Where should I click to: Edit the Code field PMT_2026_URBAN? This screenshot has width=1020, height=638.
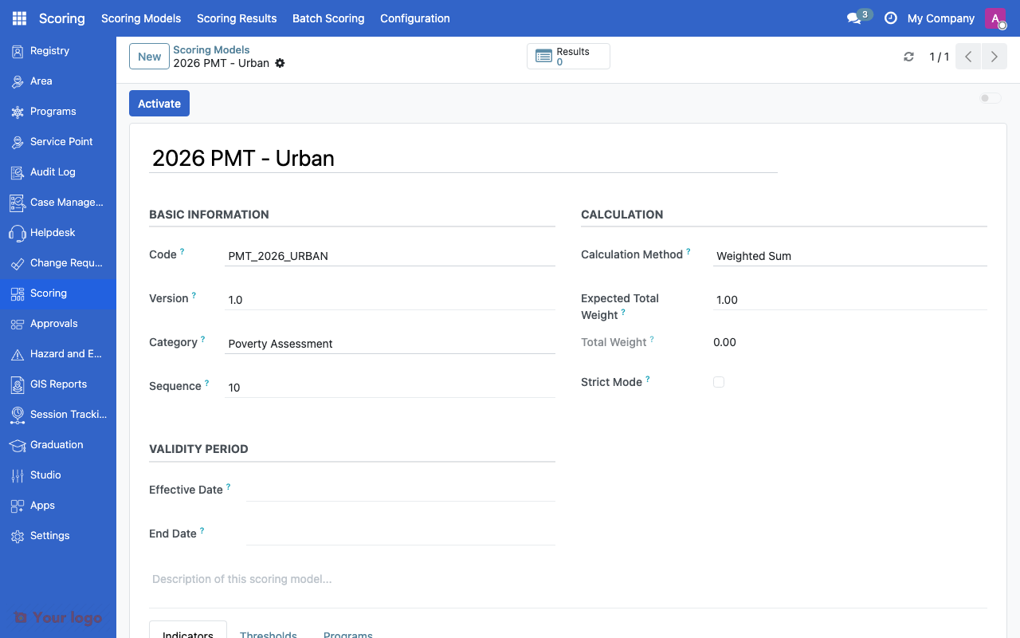point(390,256)
